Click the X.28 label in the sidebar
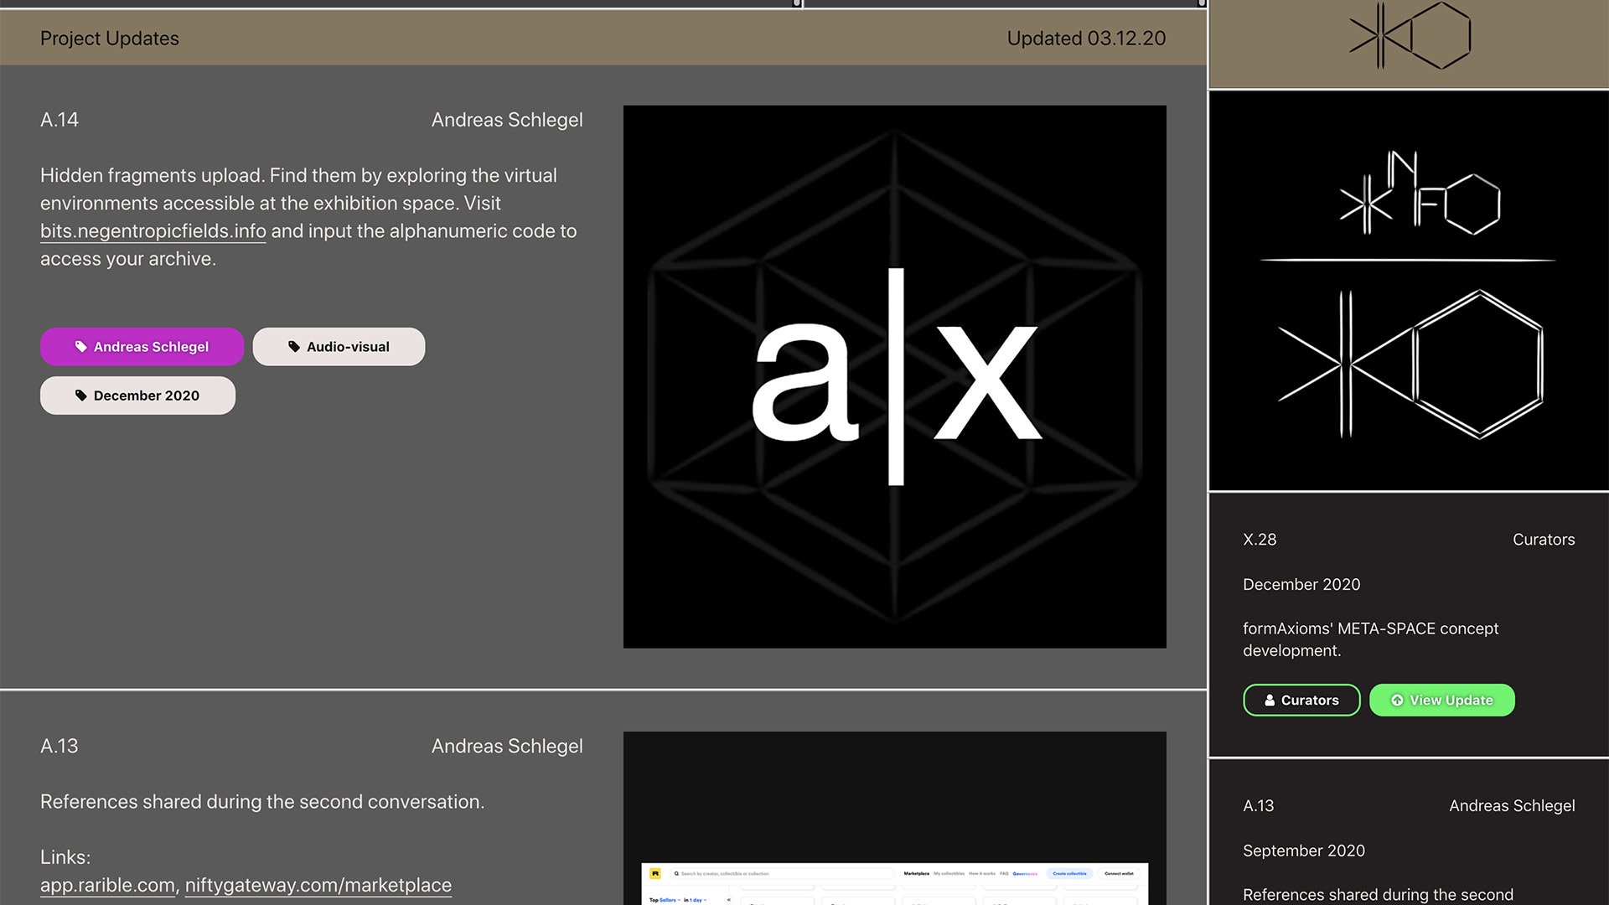This screenshot has height=905, width=1609. pos(1260,540)
